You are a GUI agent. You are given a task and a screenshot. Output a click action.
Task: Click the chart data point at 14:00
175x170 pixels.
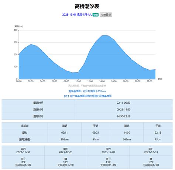tap(102, 36)
